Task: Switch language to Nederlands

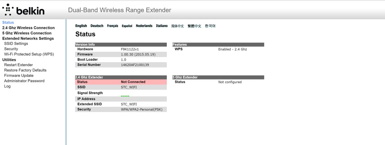Action: pos(144,26)
